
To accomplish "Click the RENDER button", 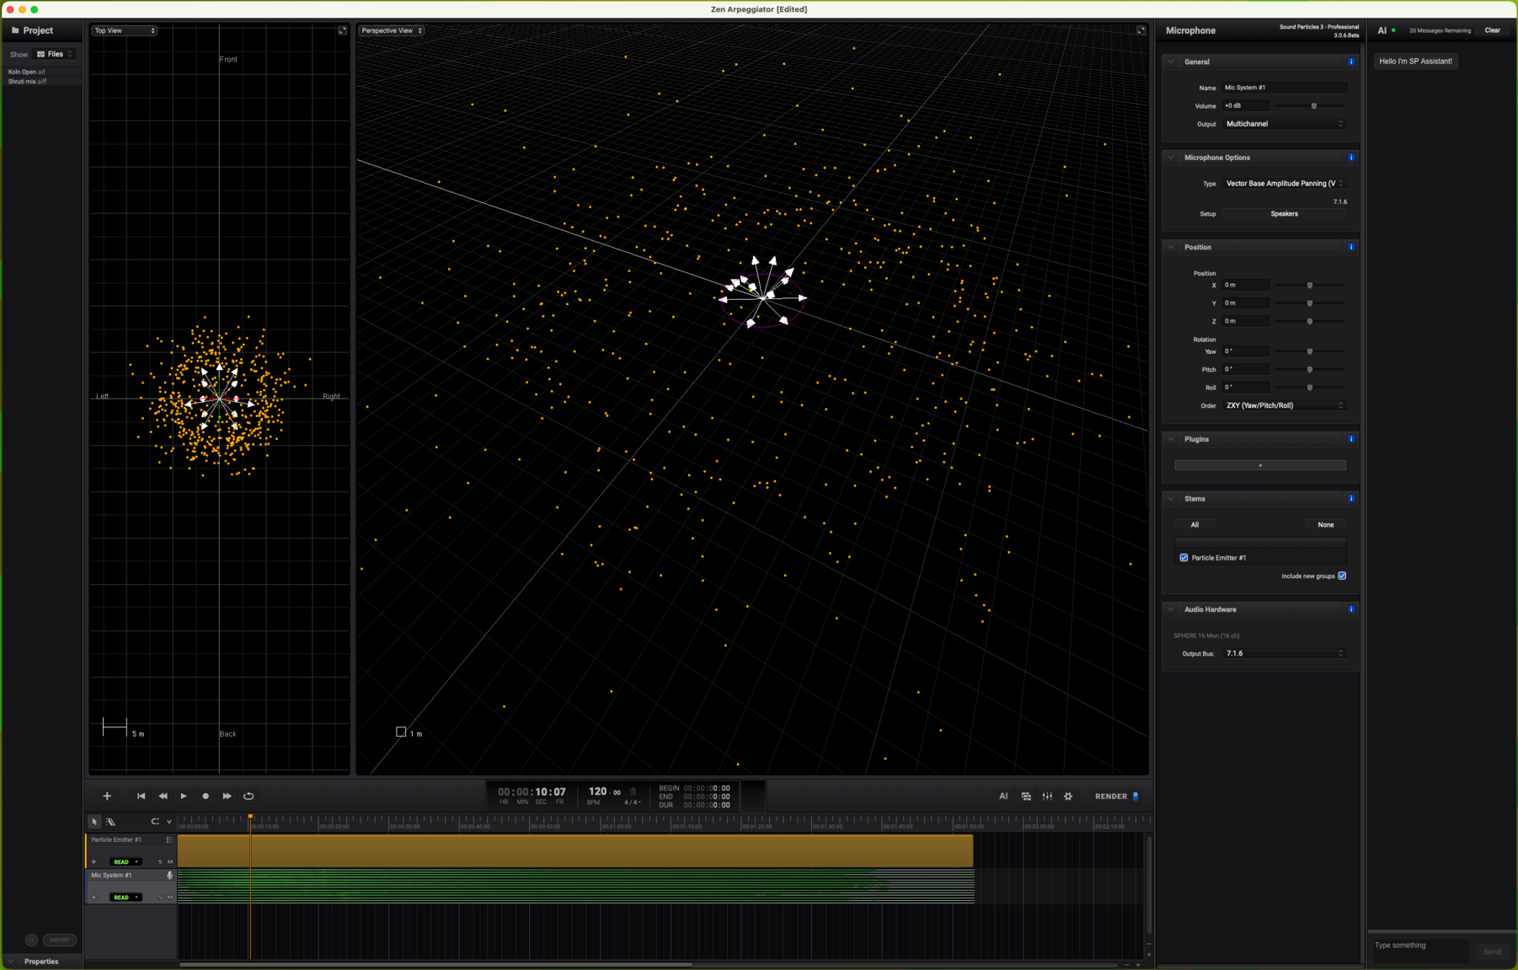I will point(1111,796).
